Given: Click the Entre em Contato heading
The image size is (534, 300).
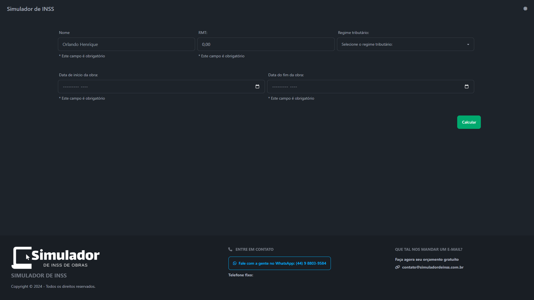Looking at the screenshot, I should tap(254, 249).
